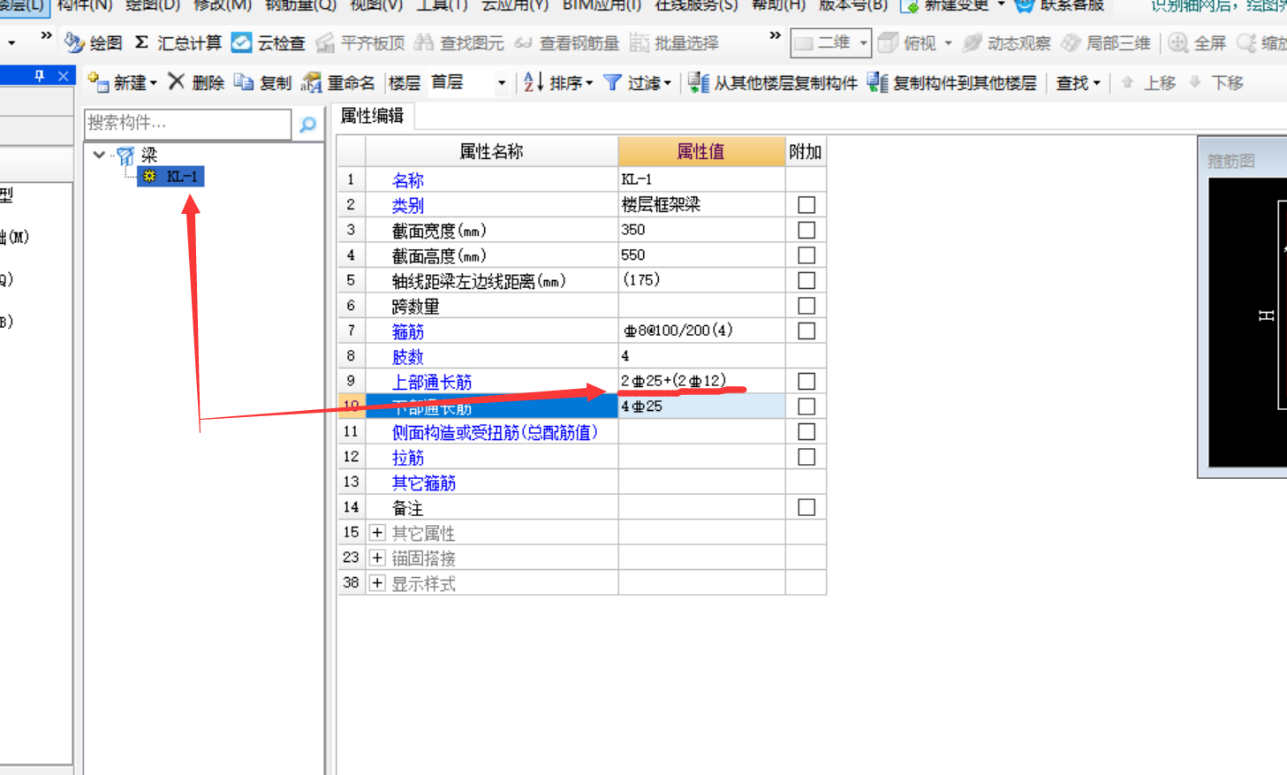Show 局部三维 partial 3D view

(x=1106, y=42)
